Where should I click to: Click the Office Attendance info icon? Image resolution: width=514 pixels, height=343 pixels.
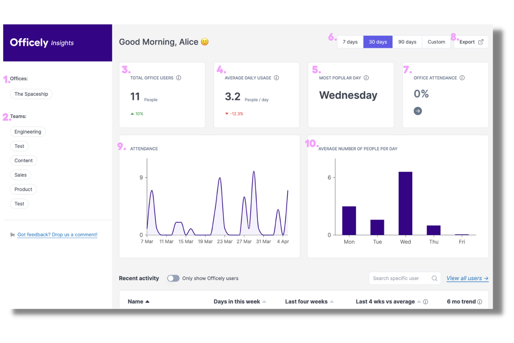pos(462,78)
